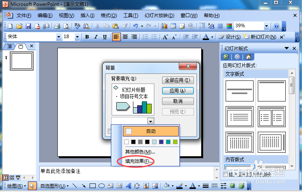
Task: Select 自动 automatic color option
Action: coord(151,131)
